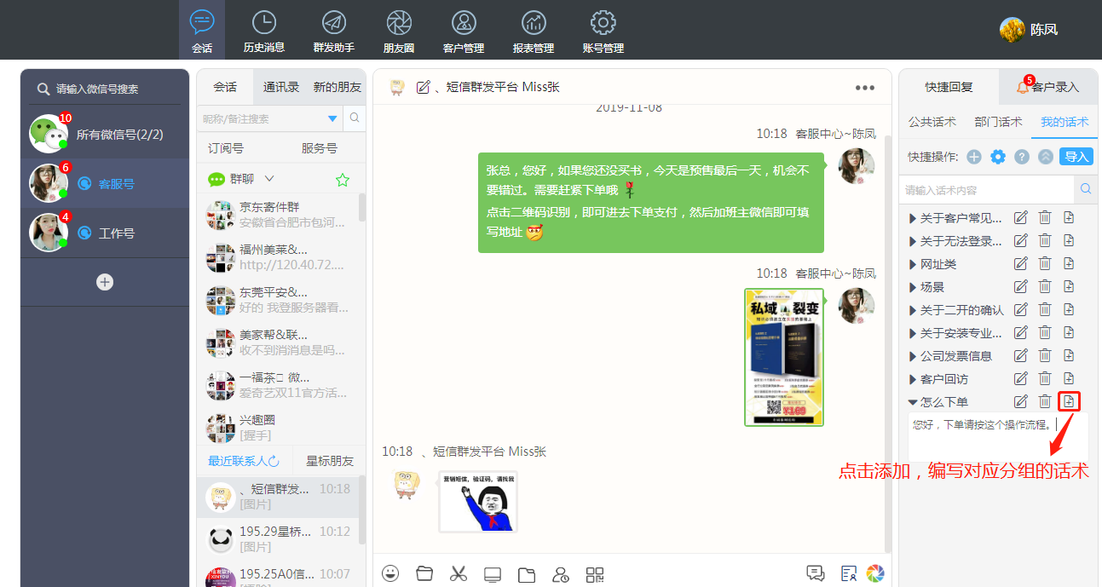Open the 订阅号 subscription accounts
The width and height of the screenshot is (1102, 587).
226,148
